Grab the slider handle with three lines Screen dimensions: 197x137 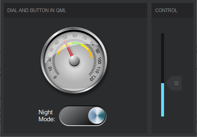tap(174, 83)
